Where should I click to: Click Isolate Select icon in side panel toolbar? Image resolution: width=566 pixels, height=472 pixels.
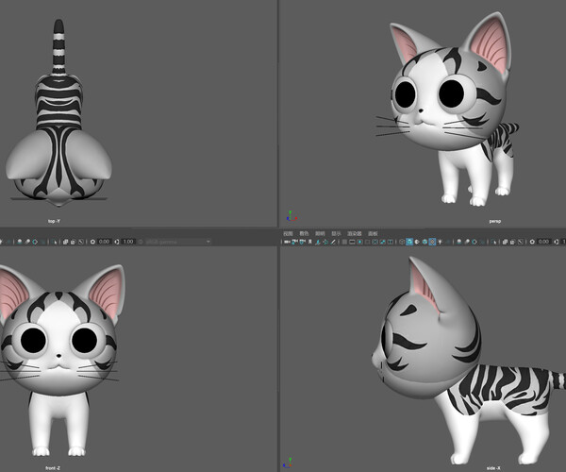click(x=493, y=242)
